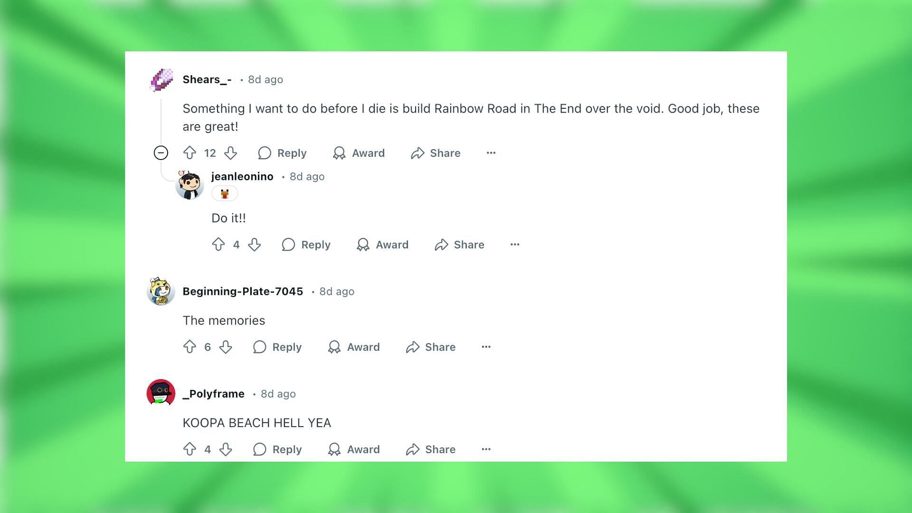Screen dimensions: 912x513
Task: Click the Reply icon on Beginning-Plate-7045 comment
Action: pos(258,346)
